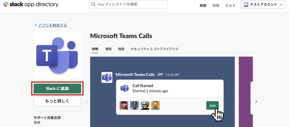Switch to the 機能 tab
Screen dimensions: 289x127
(x=108, y=49)
